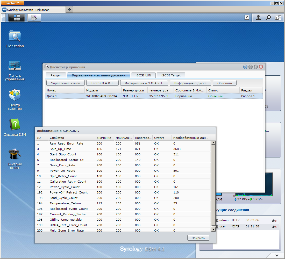This screenshot has height=259, width=285.
Task: Click the температура column header
Action: (x=160, y=90)
